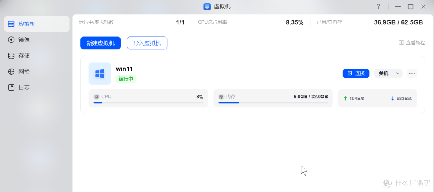Click the CPU总占用率 label
Viewport: 434px width, 192px height.
(212, 22)
